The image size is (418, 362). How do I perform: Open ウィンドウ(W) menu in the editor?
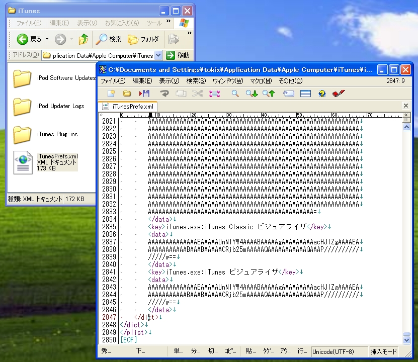[228, 81]
